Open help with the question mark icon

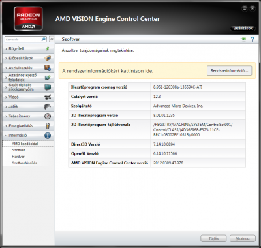pos(253,39)
